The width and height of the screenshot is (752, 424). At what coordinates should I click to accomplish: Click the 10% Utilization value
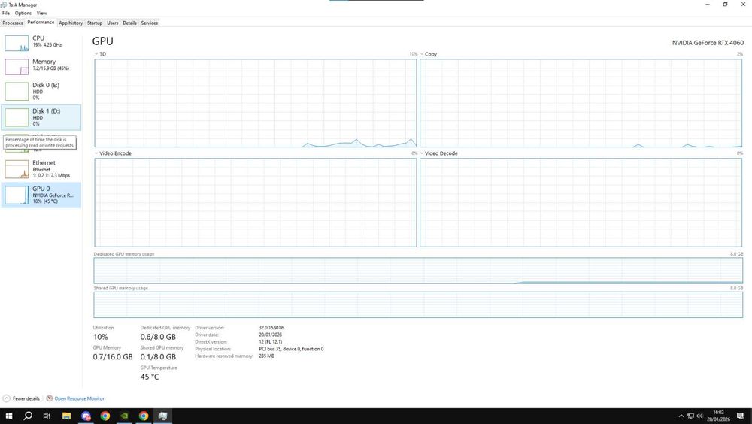101,337
